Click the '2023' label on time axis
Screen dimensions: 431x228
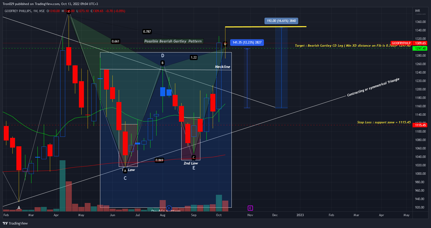pos(300,215)
